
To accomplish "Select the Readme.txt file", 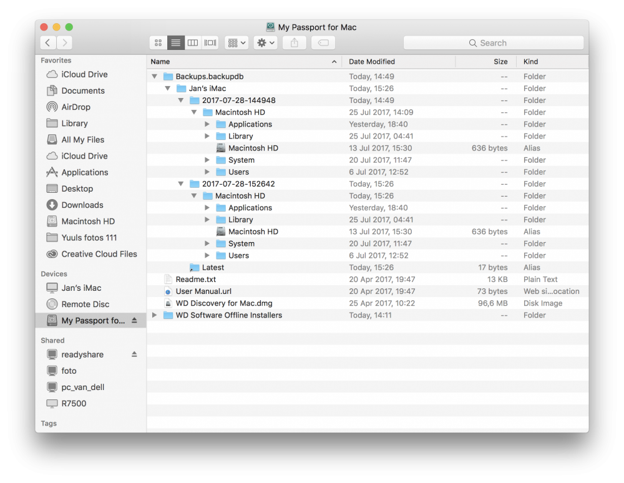I will (368, 280).
